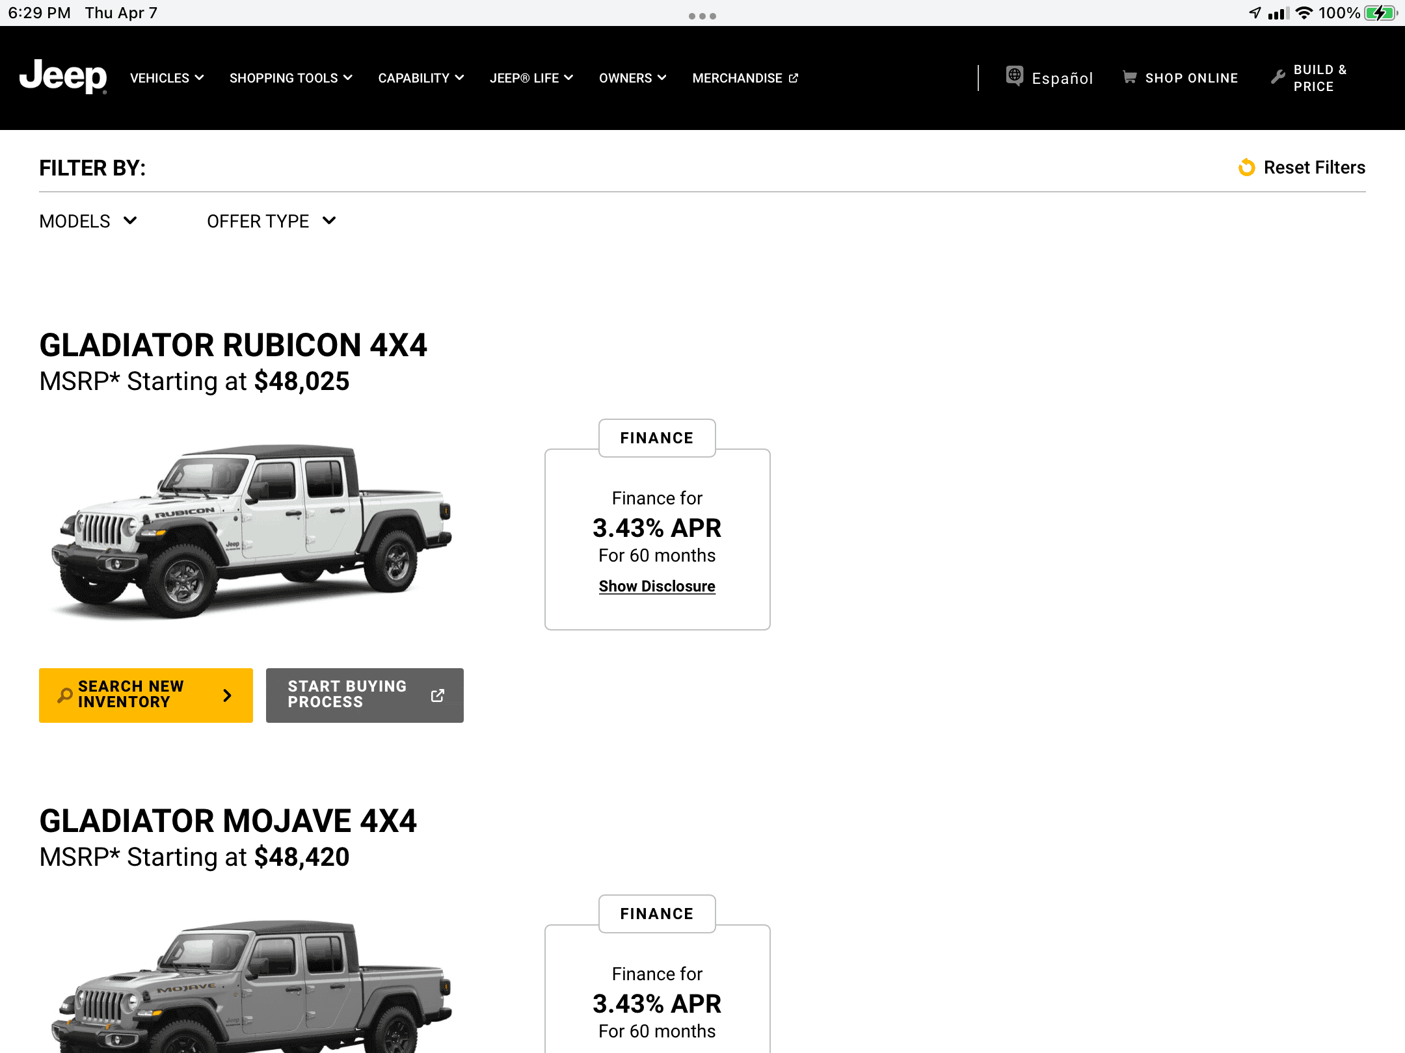Click the search magnifier icon on inventory button

coord(65,695)
